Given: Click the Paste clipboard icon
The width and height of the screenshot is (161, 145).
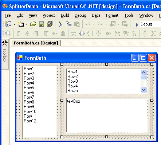Looking at the screenshot, I should pos(77,24).
